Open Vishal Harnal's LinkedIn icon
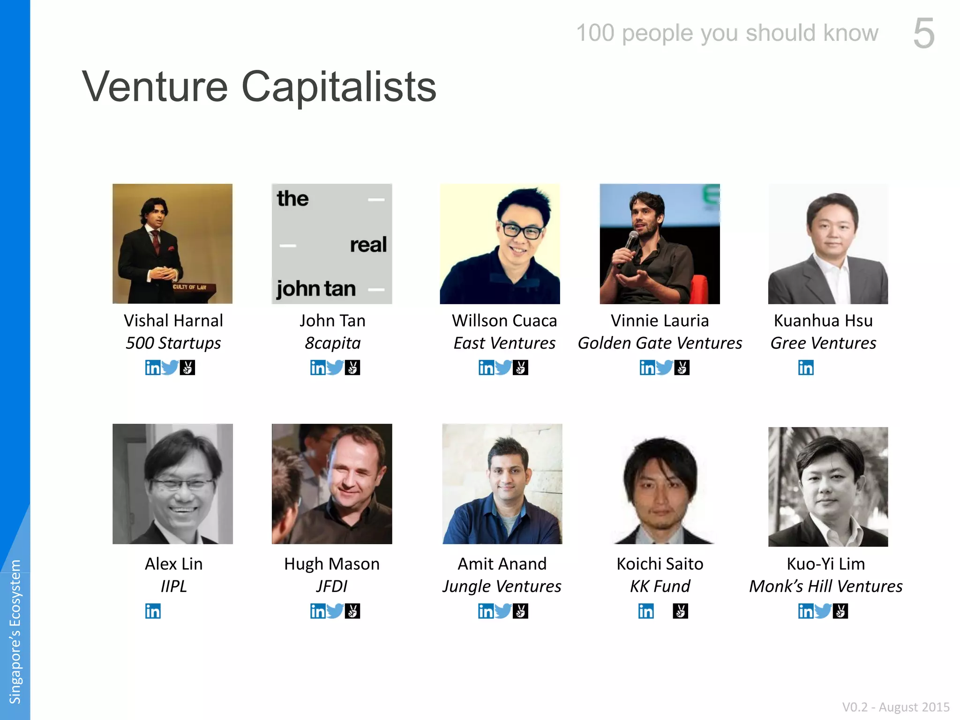Screen dimensions: 960x720 point(153,367)
